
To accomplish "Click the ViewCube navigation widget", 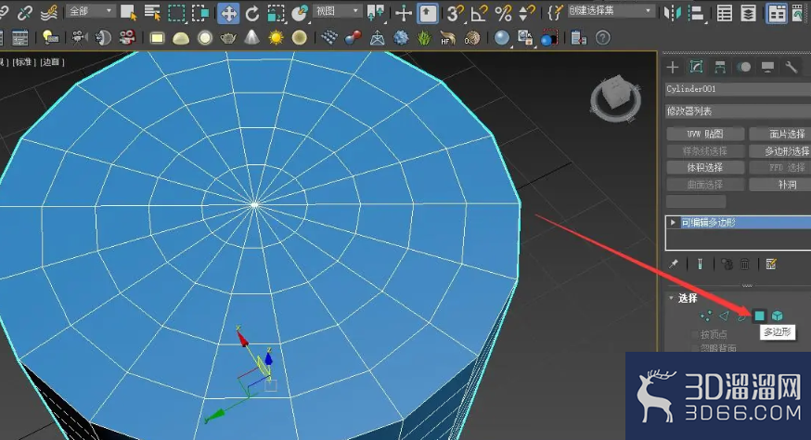I will (616, 98).
